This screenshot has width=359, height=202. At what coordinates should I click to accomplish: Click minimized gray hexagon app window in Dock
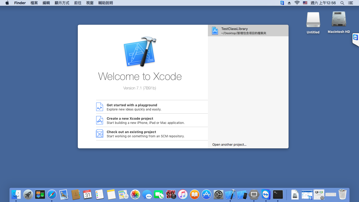click(x=319, y=195)
